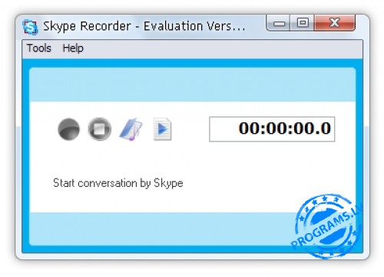Click the Skype Recorder icon in the title bar

coord(31,27)
